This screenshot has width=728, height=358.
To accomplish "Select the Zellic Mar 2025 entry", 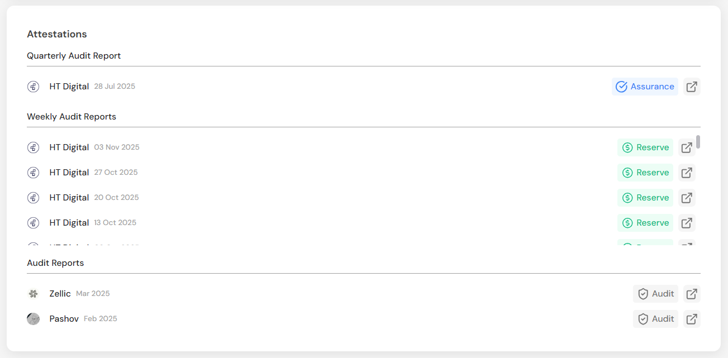I will (x=60, y=294).
